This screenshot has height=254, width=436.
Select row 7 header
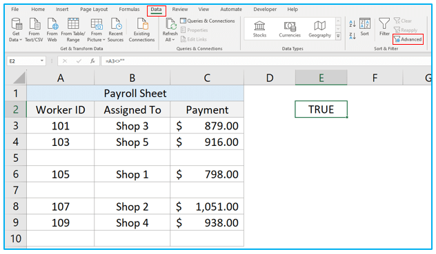click(16, 190)
